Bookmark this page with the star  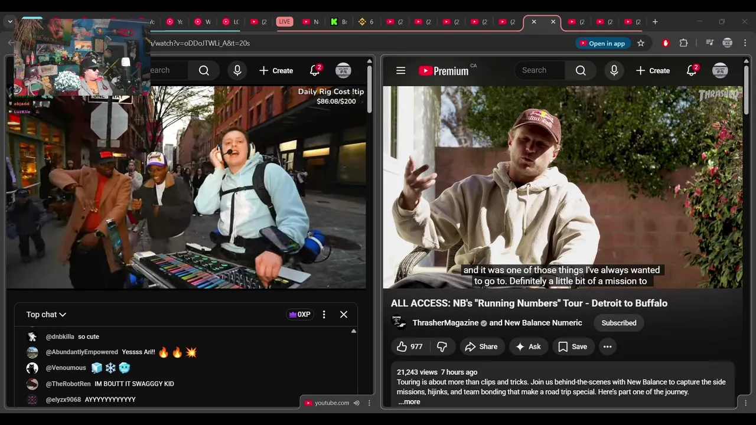[641, 43]
